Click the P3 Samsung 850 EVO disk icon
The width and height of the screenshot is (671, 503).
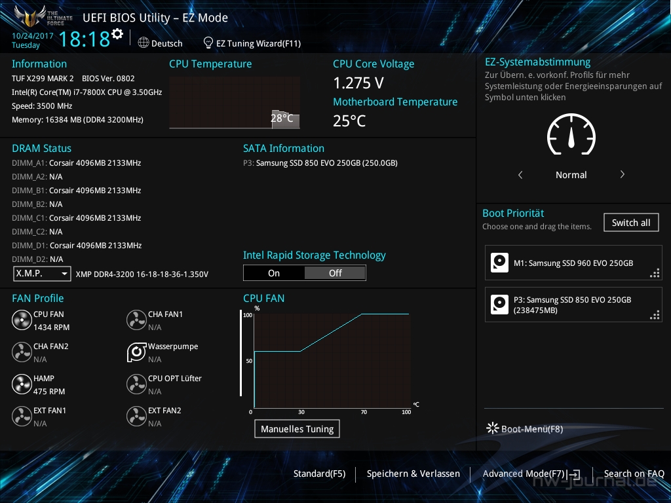point(499,305)
